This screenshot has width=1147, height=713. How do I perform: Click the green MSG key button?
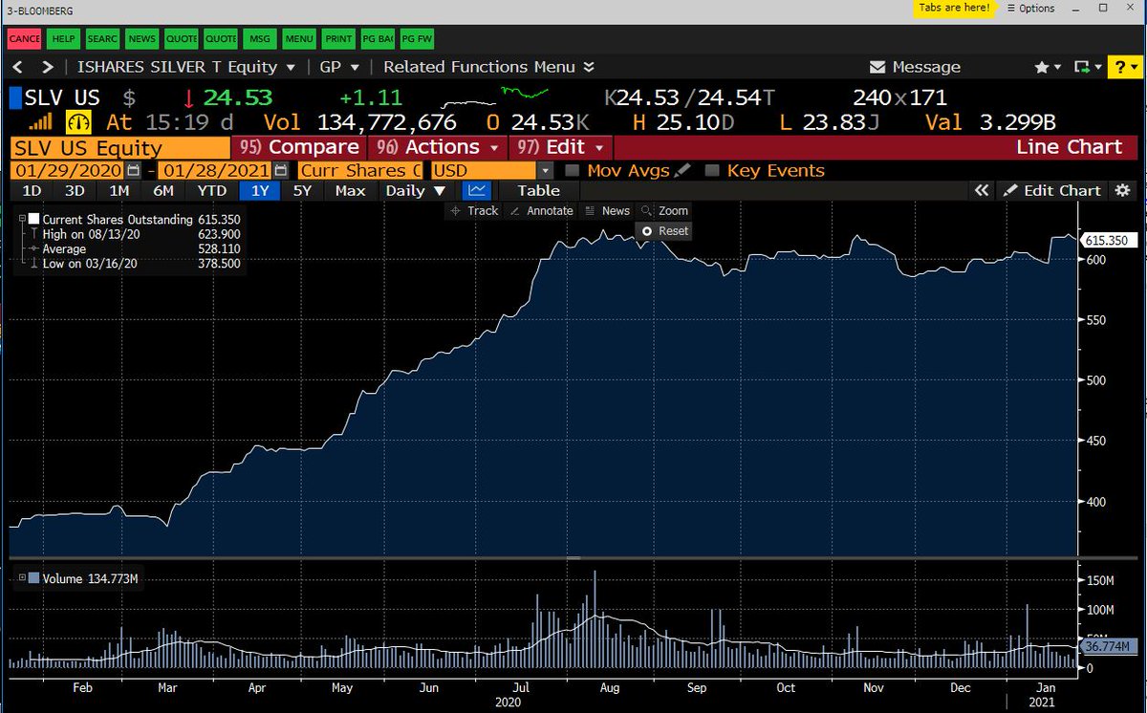coord(259,39)
